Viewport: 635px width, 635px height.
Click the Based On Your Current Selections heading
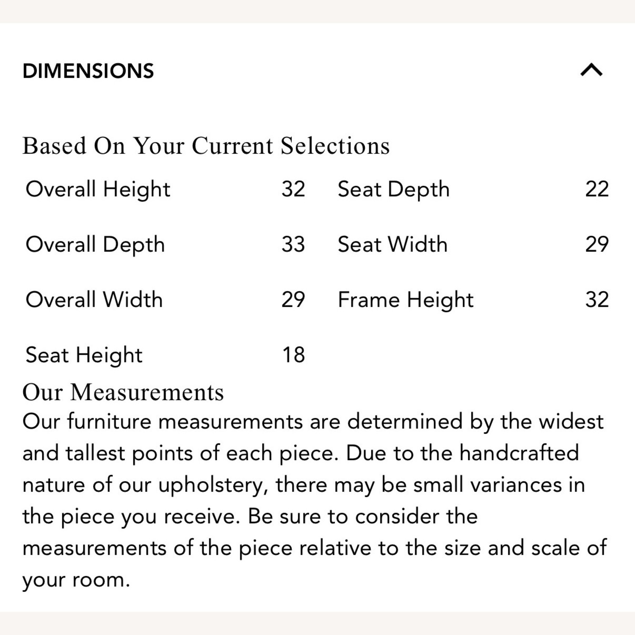pyautogui.click(x=206, y=146)
